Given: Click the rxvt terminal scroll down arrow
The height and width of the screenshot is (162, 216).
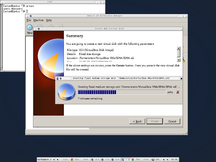Looking at the screenshot, I should [x=2, y=69].
